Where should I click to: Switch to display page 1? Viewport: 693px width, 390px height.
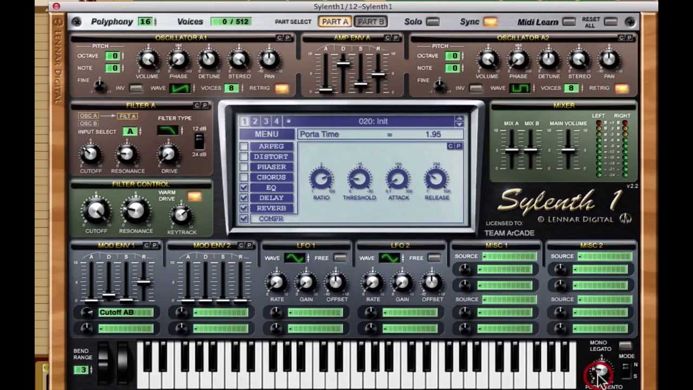[x=244, y=121]
